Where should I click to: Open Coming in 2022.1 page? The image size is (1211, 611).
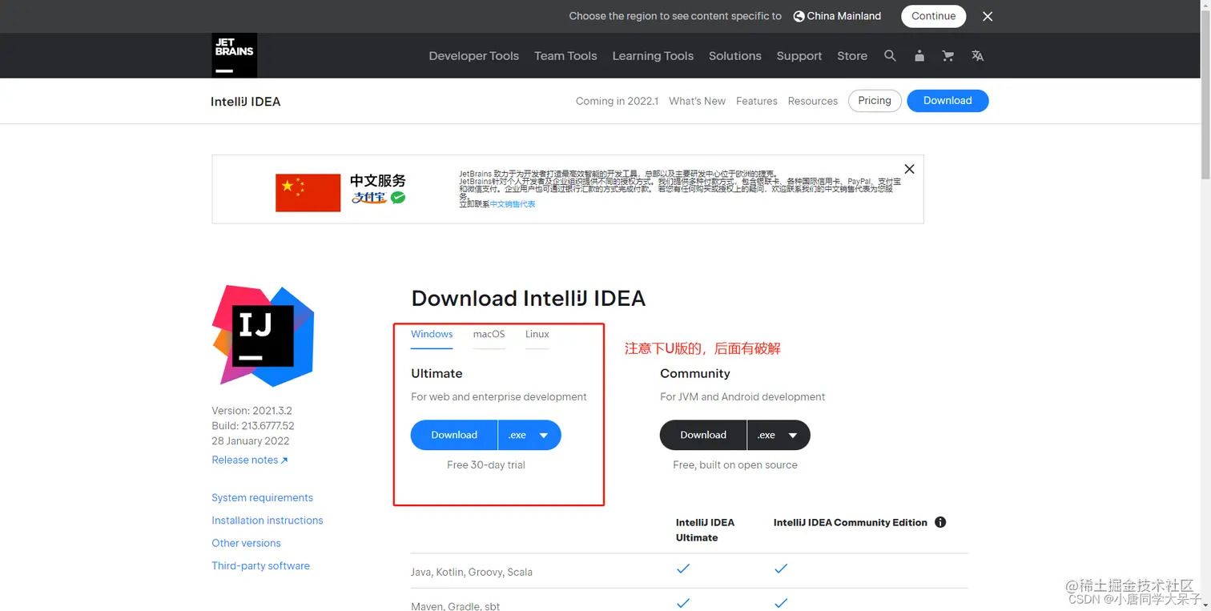617,101
